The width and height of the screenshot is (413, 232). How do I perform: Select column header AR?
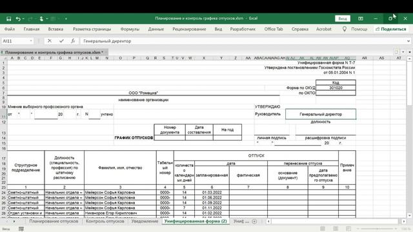click(x=364, y=58)
